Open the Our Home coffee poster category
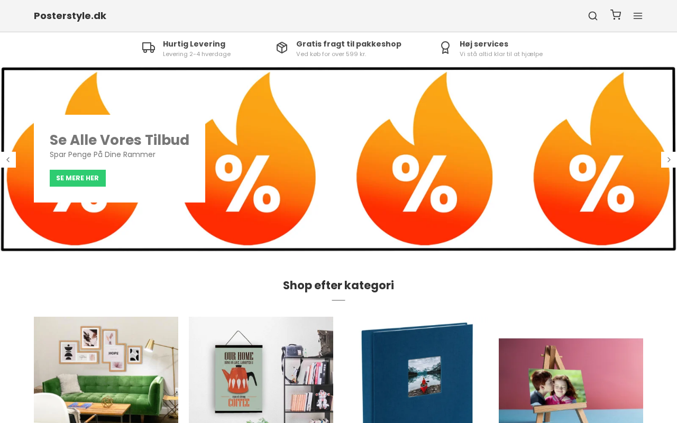This screenshot has height=423, width=677. click(x=261, y=370)
